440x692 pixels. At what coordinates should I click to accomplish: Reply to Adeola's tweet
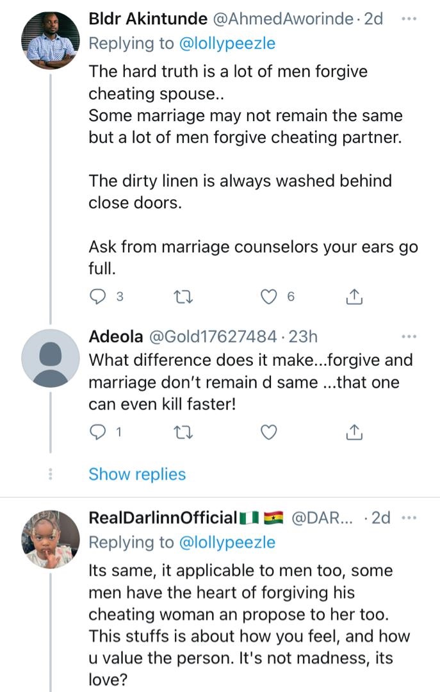pyautogui.click(x=98, y=433)
